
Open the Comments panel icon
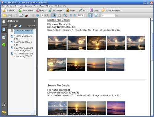[x=4, y=112]
